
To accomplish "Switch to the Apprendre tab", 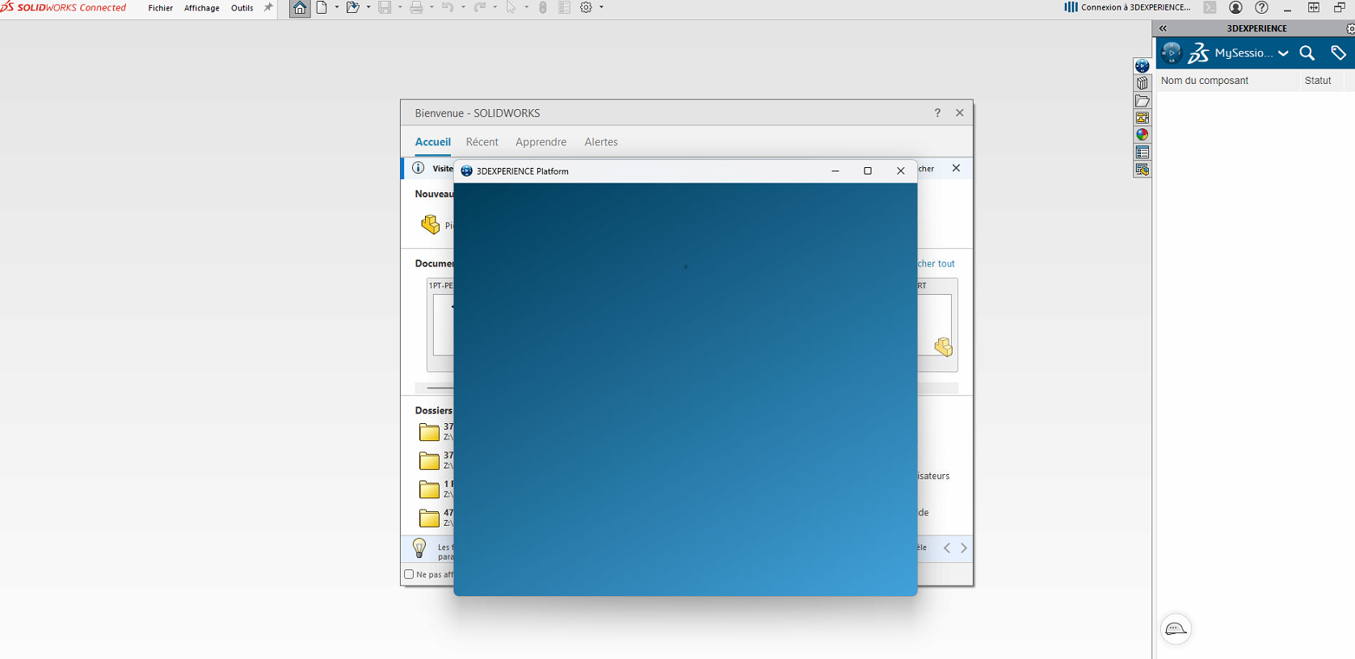I will (x=541, y=142).
